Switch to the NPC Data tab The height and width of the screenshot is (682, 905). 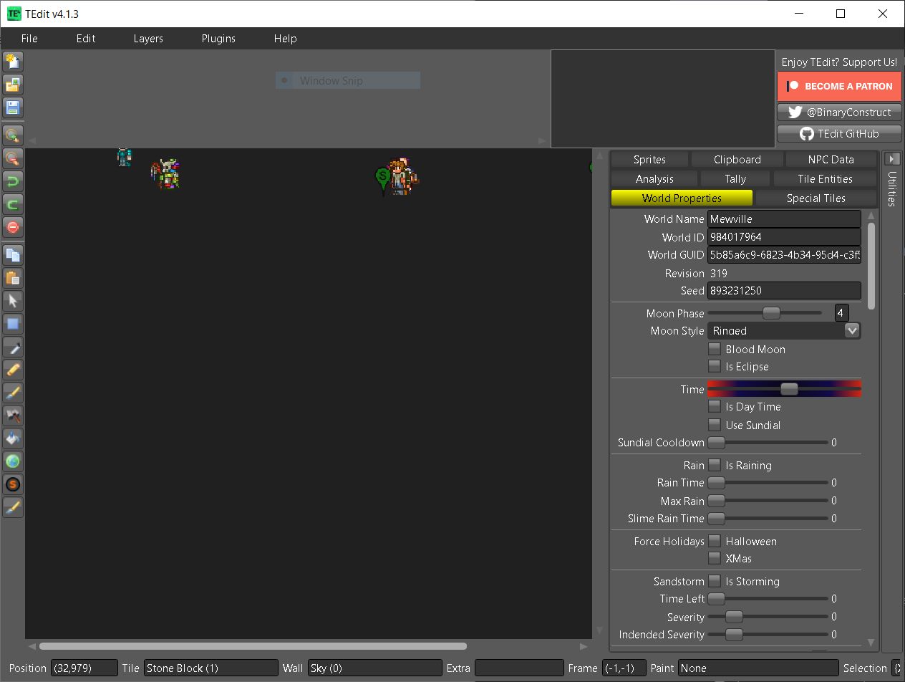(831, 160)
